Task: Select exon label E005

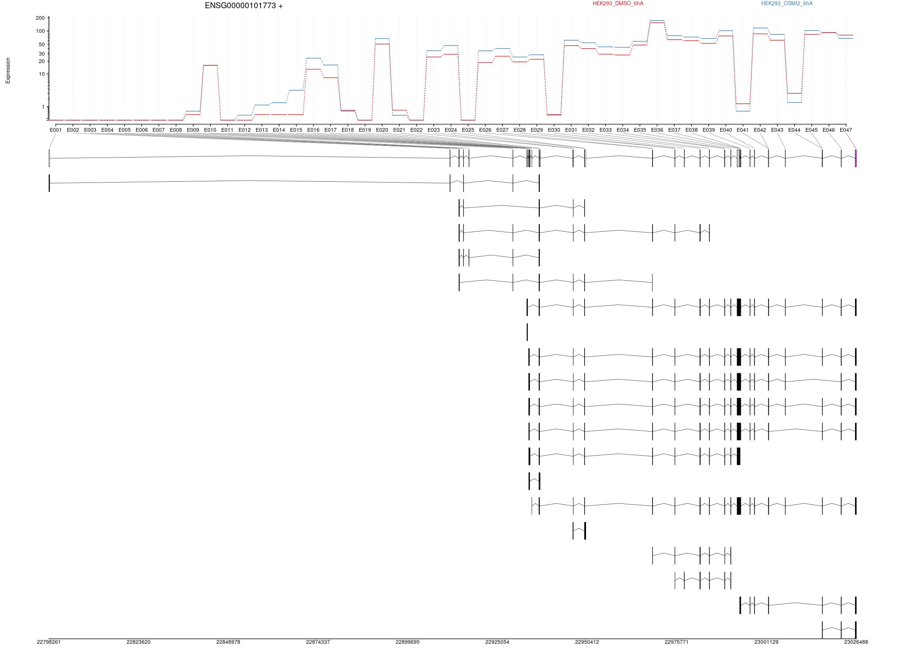Action: [124, 130]
